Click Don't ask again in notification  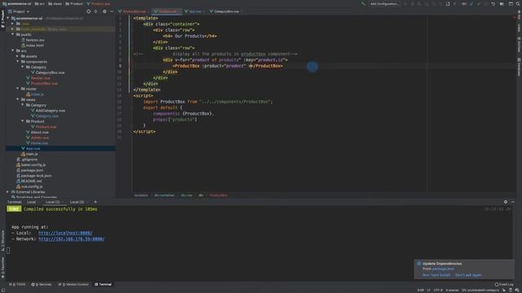[x=468, y=275]
